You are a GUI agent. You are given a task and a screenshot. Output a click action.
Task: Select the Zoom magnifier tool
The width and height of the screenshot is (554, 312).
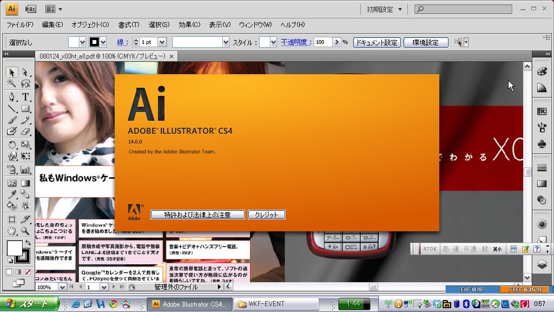click(x=25, y=231)
